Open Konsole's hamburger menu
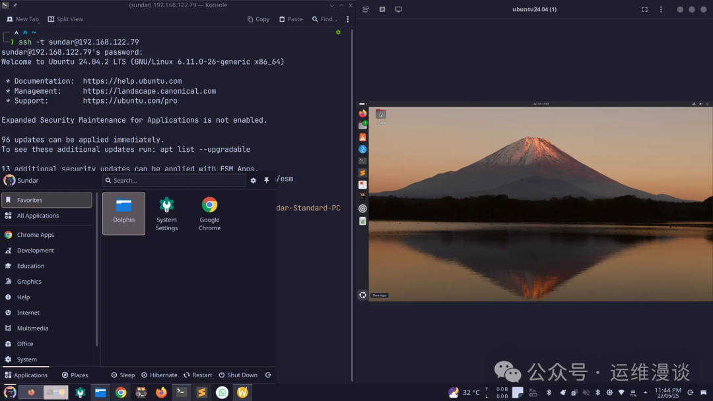Screen dimensions: 713x401 (348, 19)
